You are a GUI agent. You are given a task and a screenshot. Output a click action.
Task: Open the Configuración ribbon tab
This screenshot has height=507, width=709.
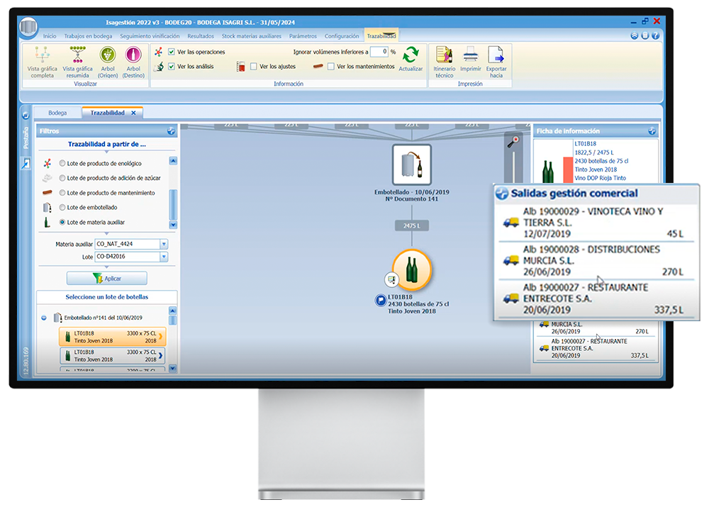342,36
